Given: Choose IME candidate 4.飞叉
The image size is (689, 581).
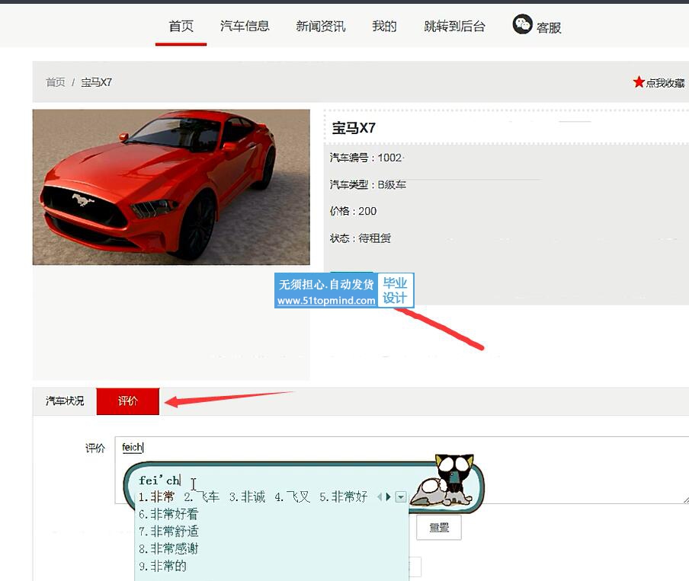Looking at the screenshot, I should tap(292, 496).
